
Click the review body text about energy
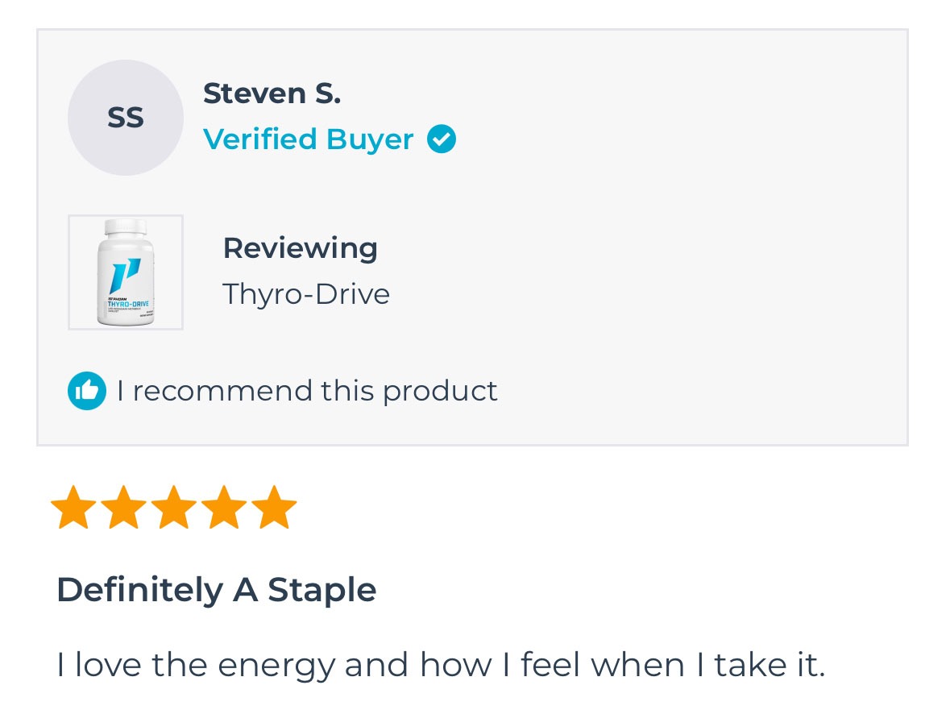point(441,666)
